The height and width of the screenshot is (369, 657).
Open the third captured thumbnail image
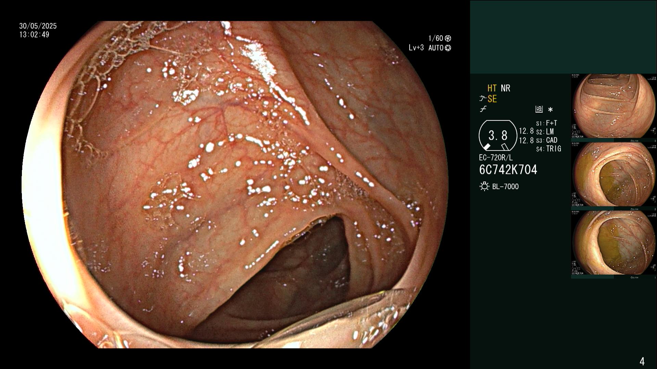(614, 243)
